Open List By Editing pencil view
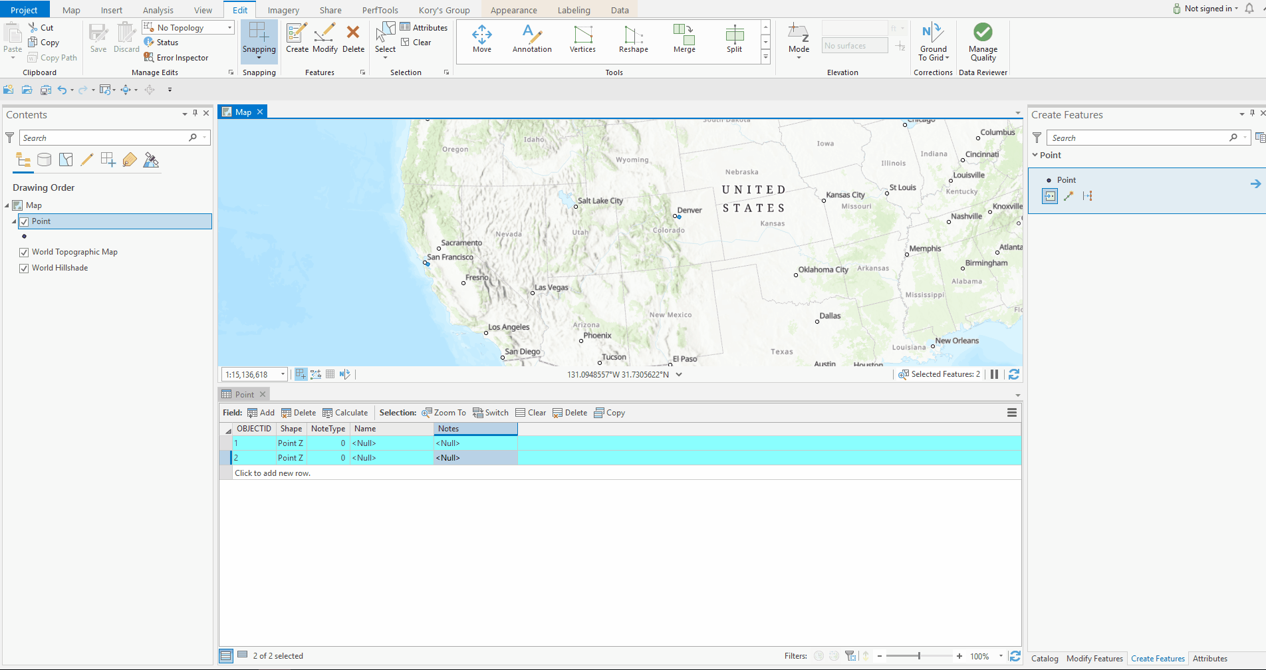1266x670 pixels. [87, 160]
